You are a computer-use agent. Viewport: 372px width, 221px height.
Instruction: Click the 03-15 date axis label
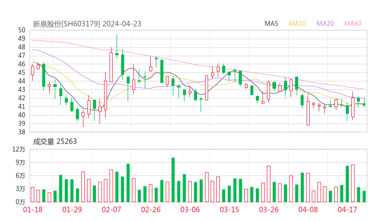click(229, 209)
